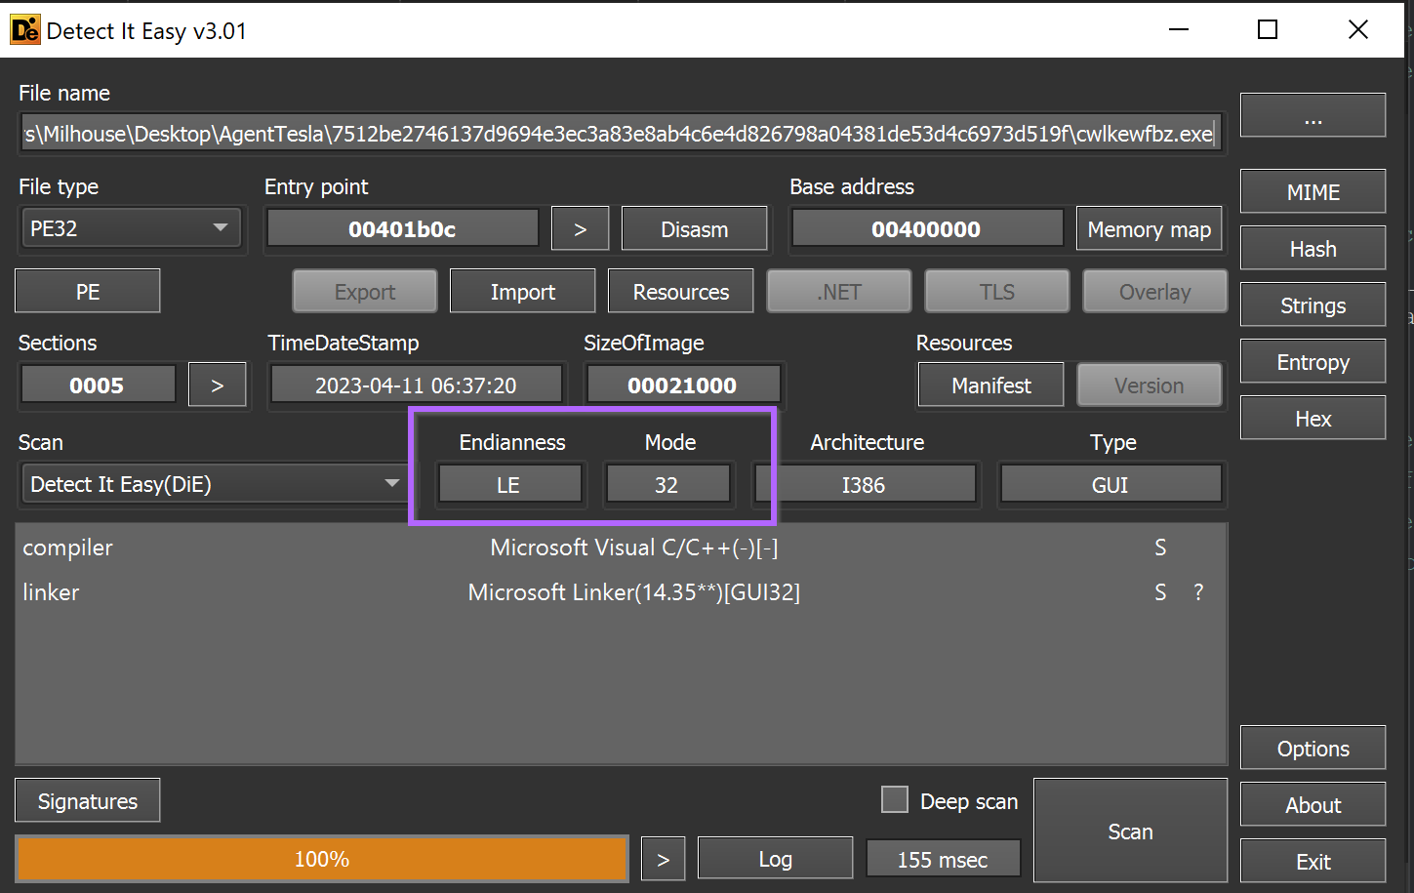Click the Overlay button

tap(1154, 291)
